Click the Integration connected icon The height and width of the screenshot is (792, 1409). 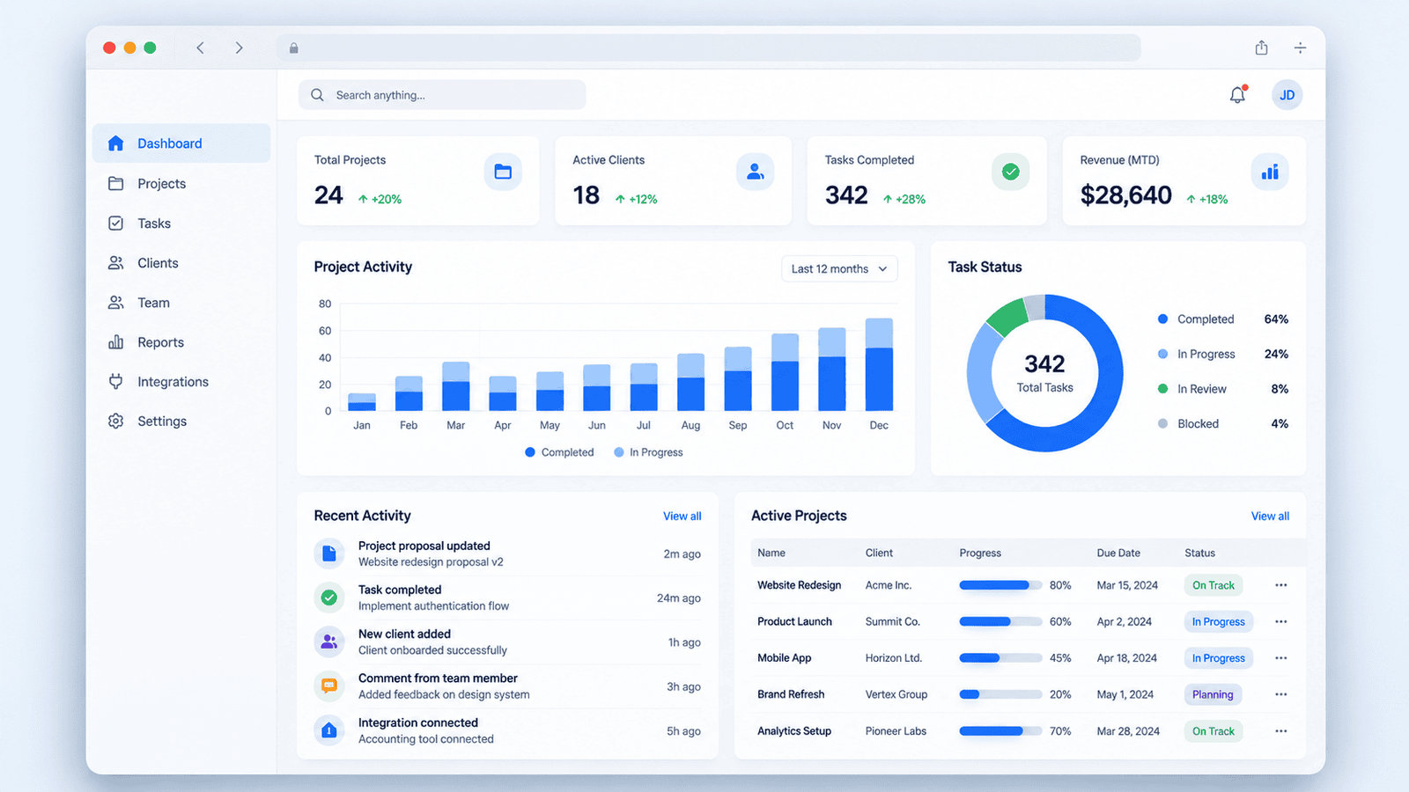(329, 730)
